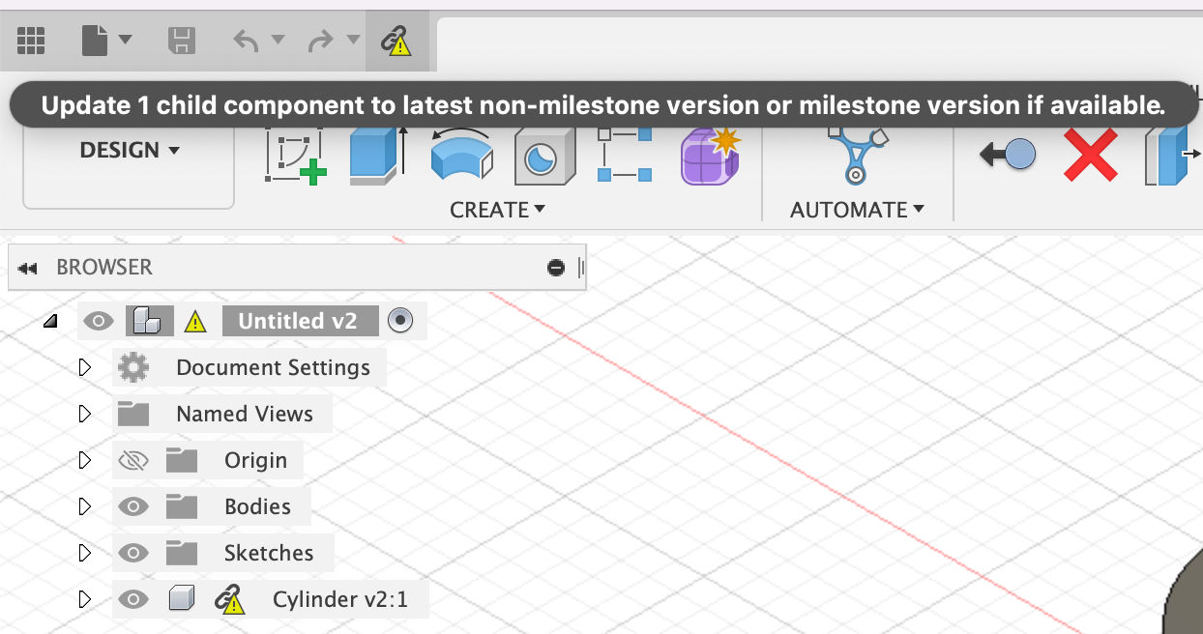
Task: Activate the Untitled v2 component radio button
Action: click(x=401, y=320)
